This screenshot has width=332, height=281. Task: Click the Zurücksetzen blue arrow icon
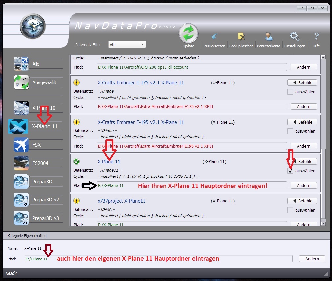[214, 36]
